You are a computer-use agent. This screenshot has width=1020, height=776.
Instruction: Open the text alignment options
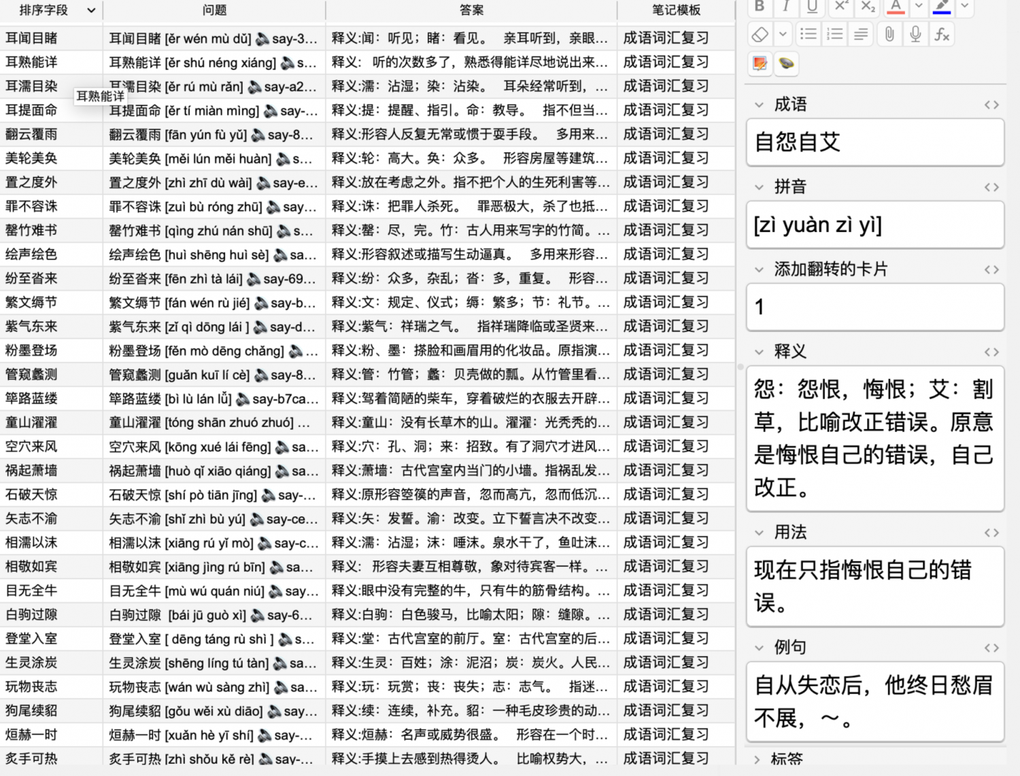[x=861, y=34]
